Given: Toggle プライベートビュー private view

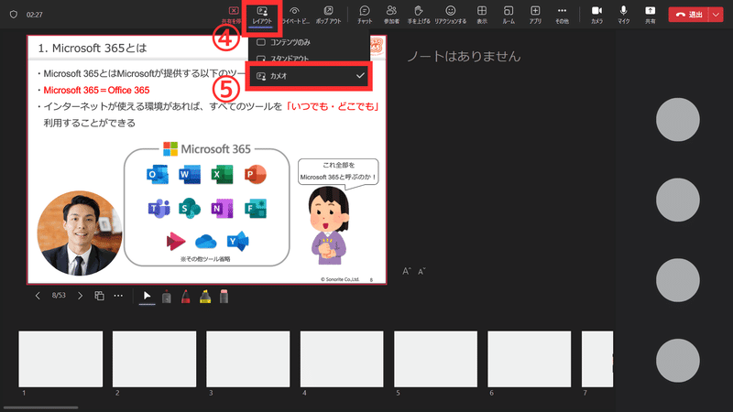Looking at the screenshot, I should click(294, 15).
